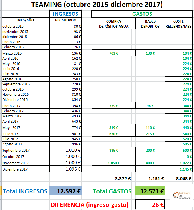Select the 1.010 € cell for Septiembre 2017
This screenshot has height=210, width=194.
tap(65, 150)
